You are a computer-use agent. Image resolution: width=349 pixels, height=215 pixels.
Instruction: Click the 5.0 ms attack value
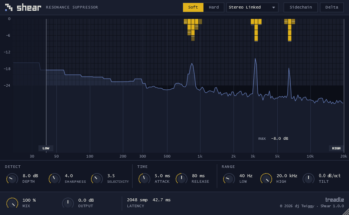[x=162, y=176]
